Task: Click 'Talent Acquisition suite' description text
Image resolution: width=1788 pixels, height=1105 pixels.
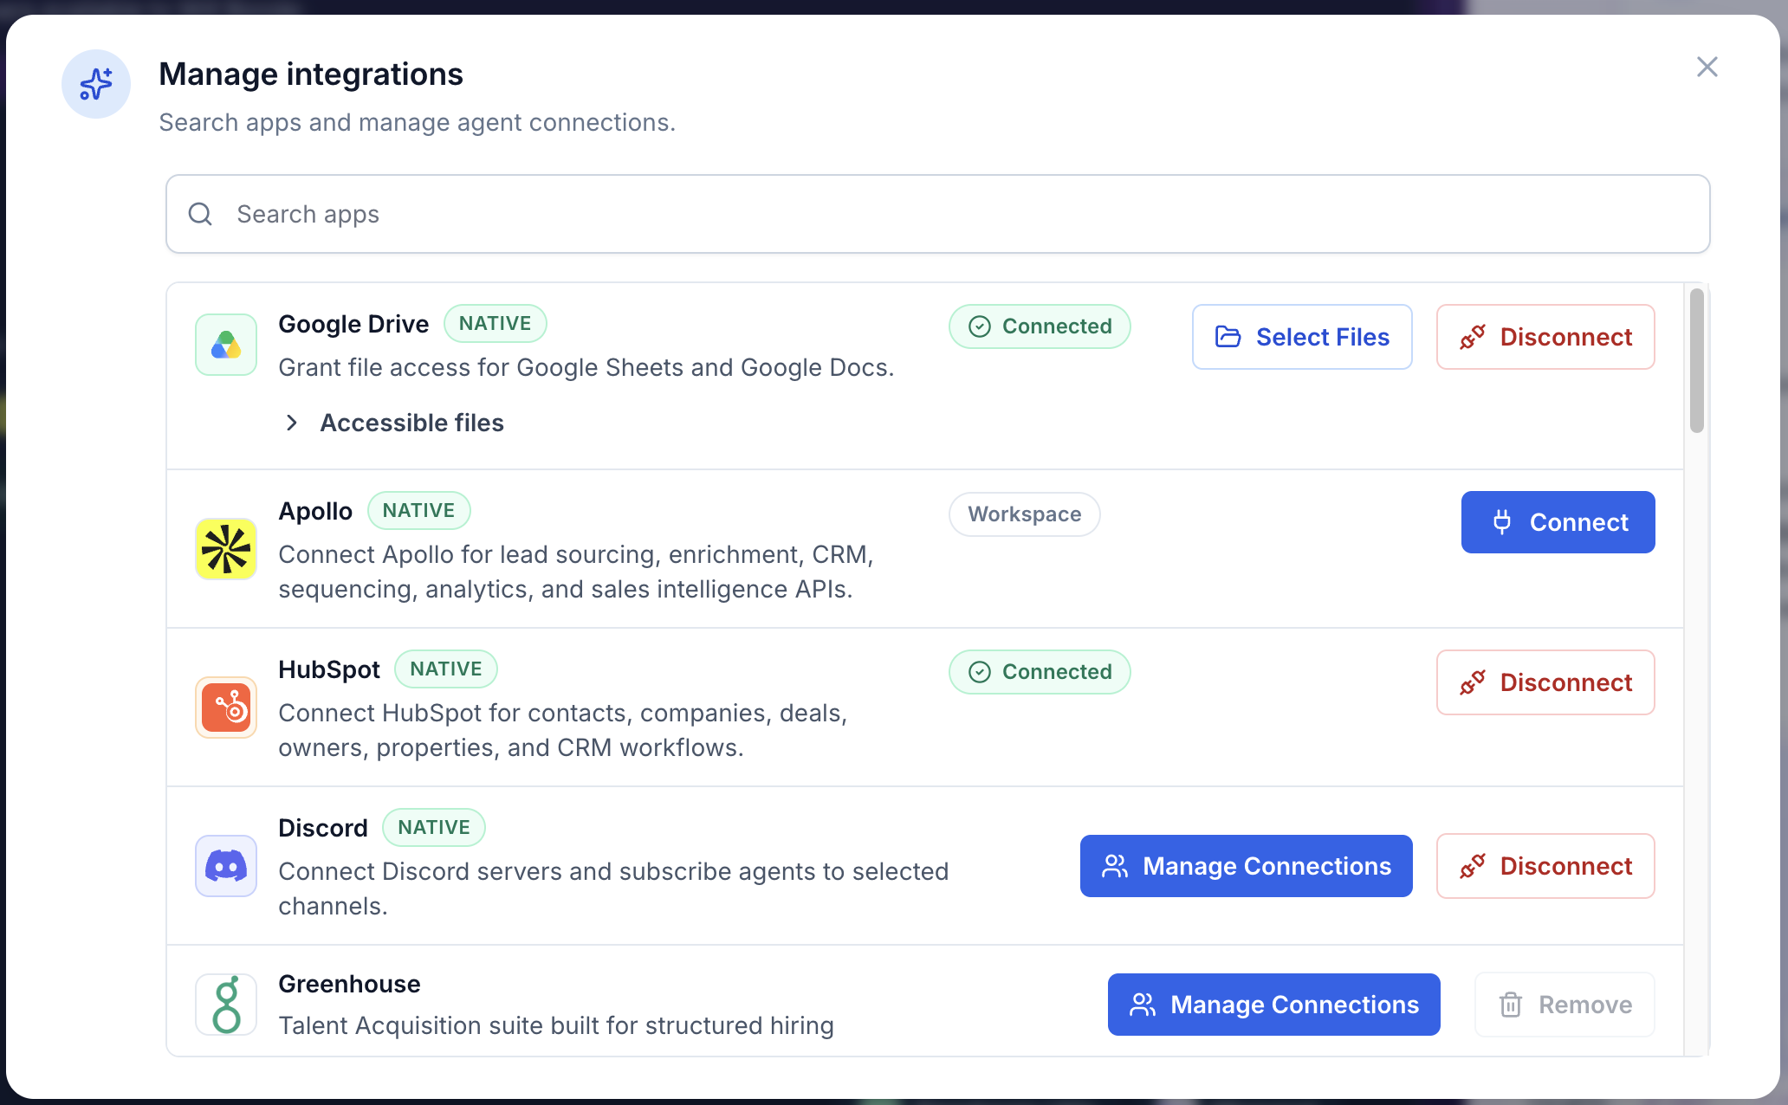Action: tap(556, 1025)
